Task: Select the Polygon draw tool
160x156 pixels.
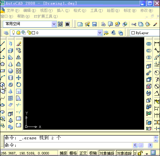Action: point(2,64)
